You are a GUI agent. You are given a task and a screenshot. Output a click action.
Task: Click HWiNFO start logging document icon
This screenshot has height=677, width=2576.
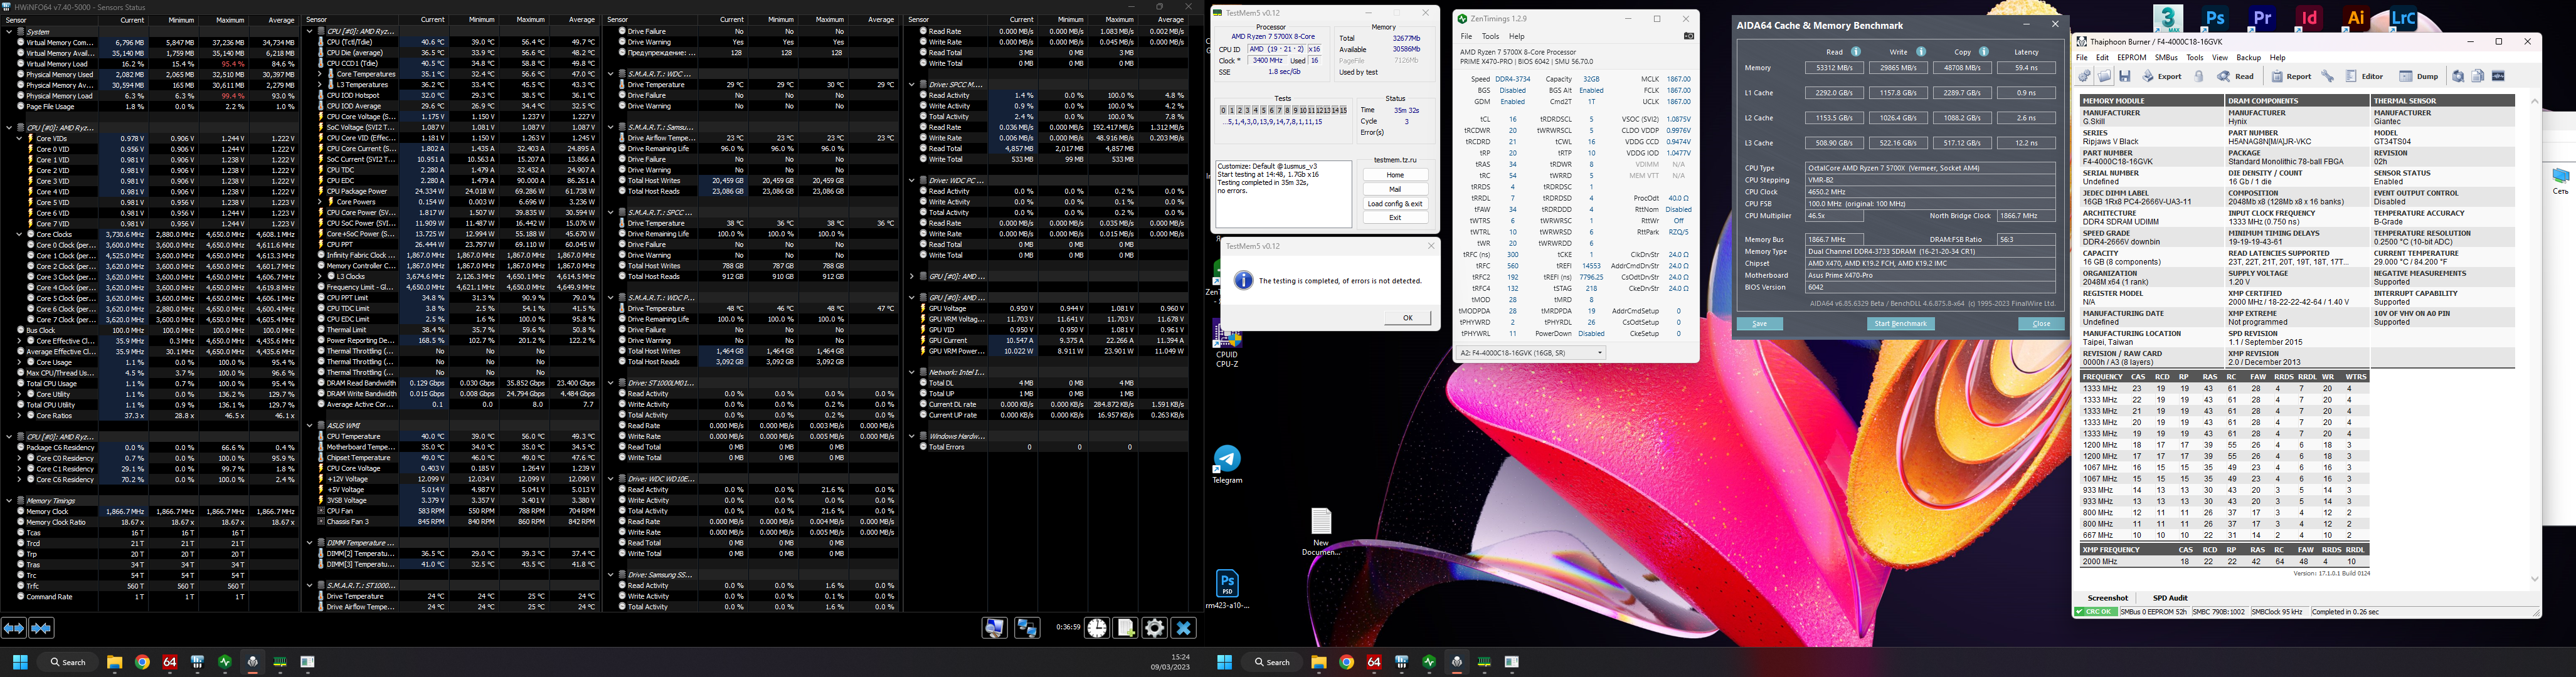[1126, 628]
